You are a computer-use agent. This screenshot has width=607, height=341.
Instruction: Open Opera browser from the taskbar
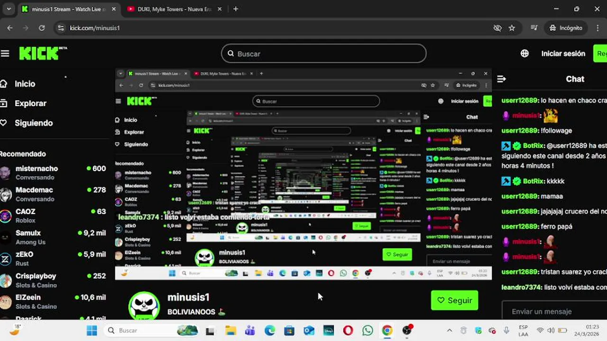tap(348, 331)
